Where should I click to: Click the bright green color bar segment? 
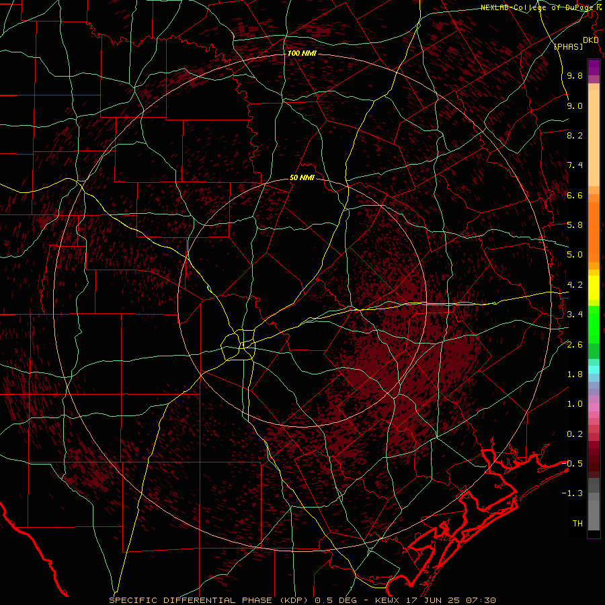(594, 325)
